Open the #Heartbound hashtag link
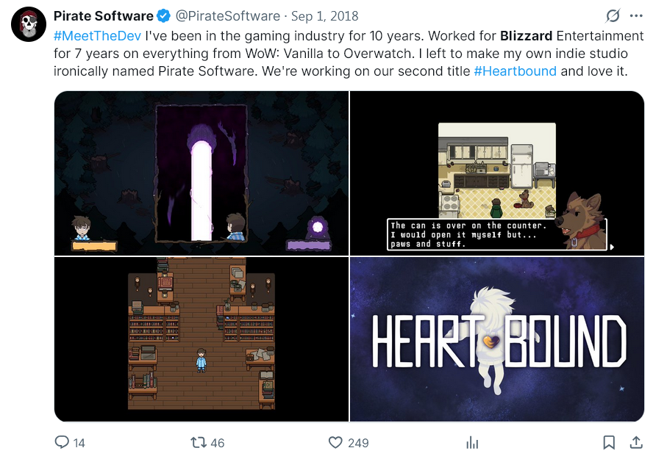 [x=515, y=71]
